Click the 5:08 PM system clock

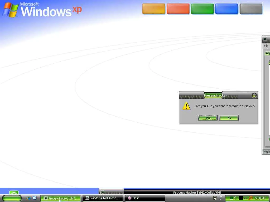coord(260,198)
